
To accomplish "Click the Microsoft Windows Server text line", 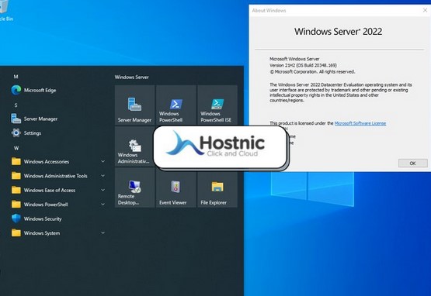I will pyautogui.click(x=294, y=59).
